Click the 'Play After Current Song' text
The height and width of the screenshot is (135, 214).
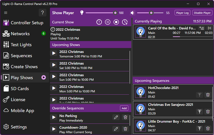tap(76, 132)
